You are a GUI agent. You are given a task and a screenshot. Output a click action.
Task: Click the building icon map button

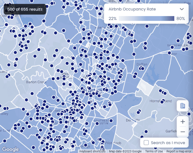[183, 106]
